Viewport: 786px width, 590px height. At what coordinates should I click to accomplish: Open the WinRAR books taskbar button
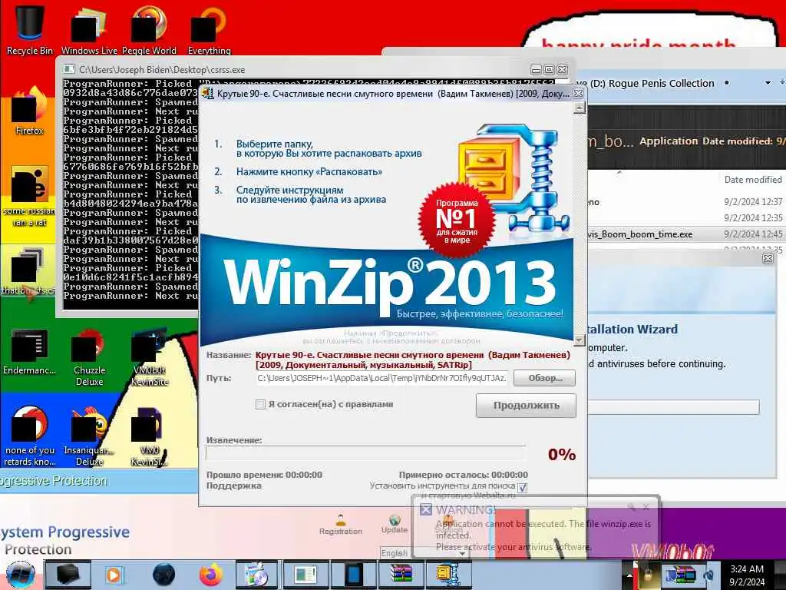(401, 575)
